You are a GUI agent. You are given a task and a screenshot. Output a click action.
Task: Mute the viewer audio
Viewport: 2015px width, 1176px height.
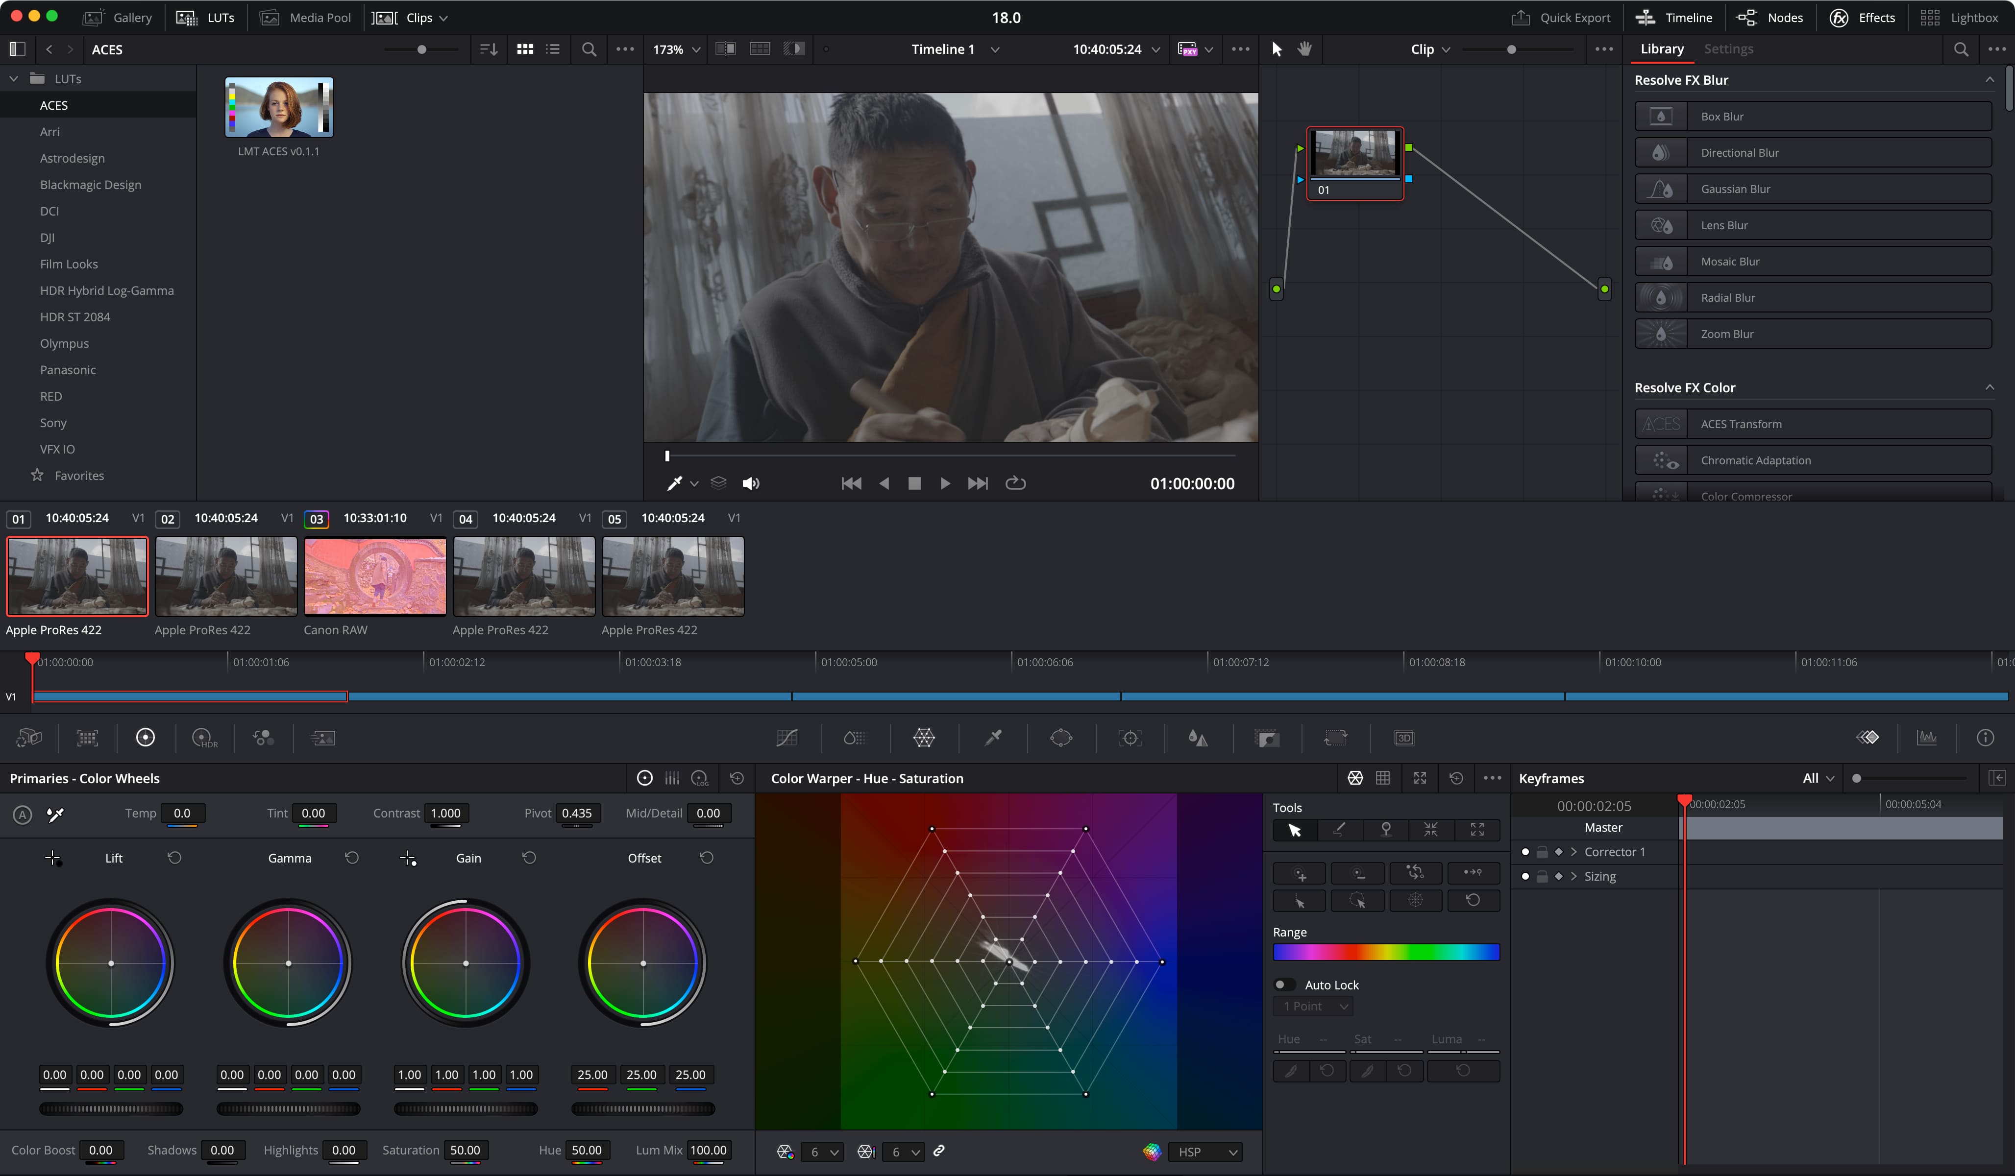point(751,483)
